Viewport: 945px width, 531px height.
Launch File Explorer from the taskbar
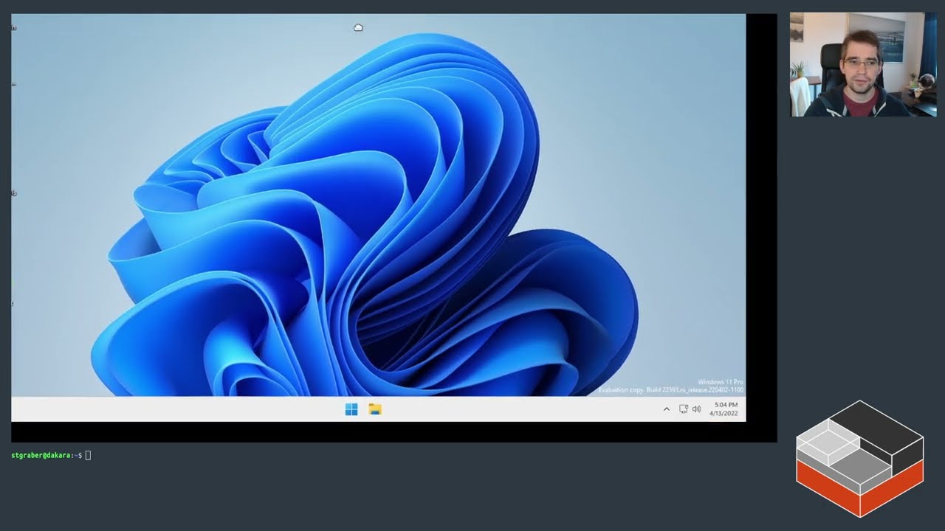(375, 409)
